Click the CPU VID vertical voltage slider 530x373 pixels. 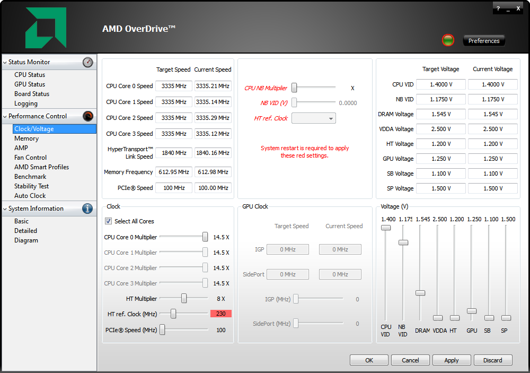(x=386, y=228)
